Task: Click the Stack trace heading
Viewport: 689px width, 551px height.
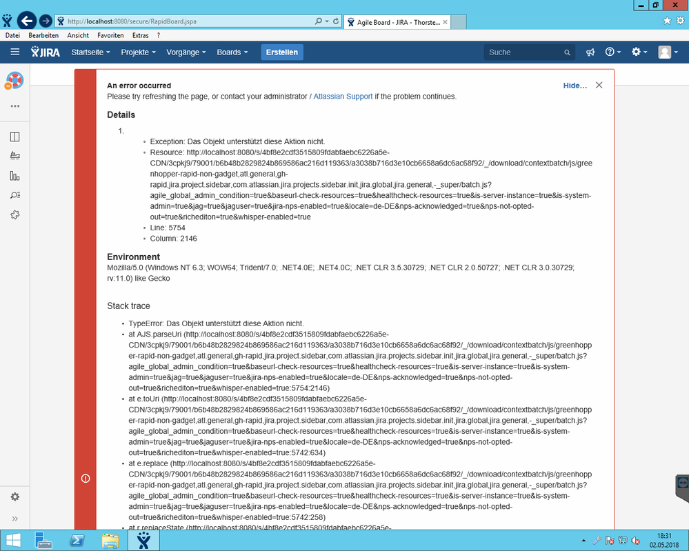Action: (x=128, y=305)
